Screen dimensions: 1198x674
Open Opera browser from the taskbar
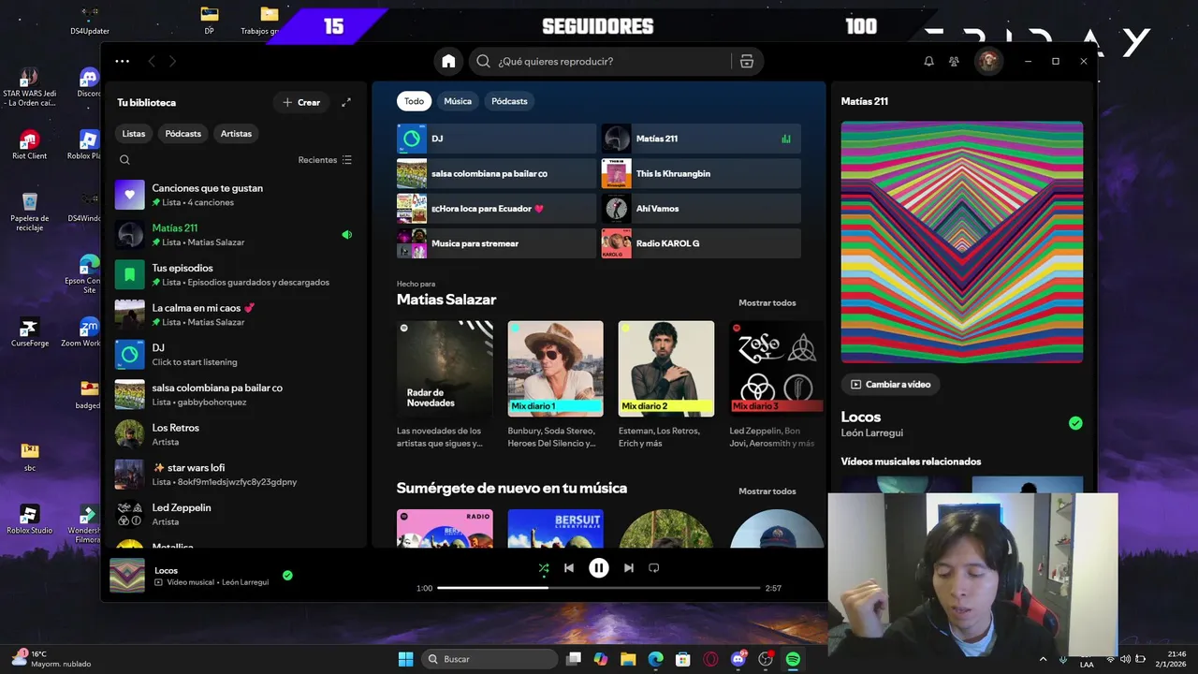pyautogui.click(x=710, y=659)
